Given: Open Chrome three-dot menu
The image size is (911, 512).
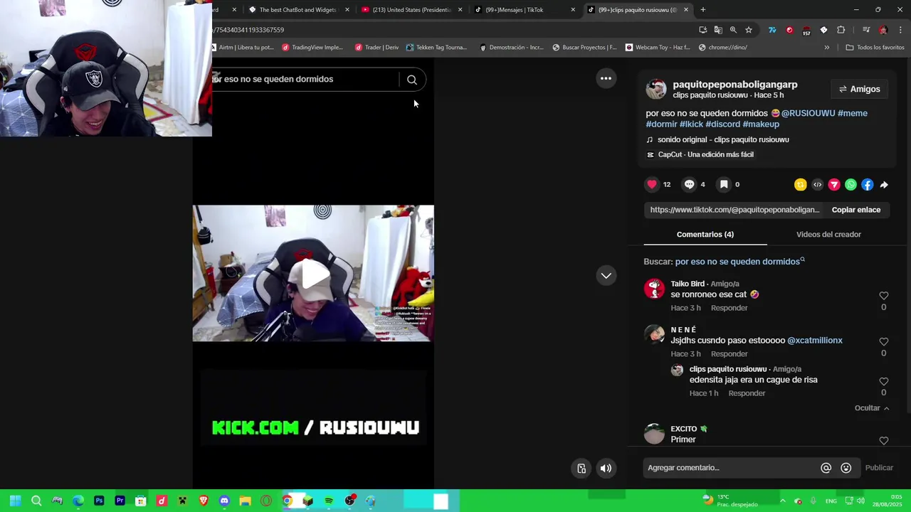Looking at the screenshot, I should pos(900,30).
